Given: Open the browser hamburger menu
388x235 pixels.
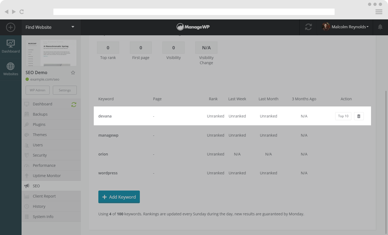Looking at the screenshot, I should point(379,12).
